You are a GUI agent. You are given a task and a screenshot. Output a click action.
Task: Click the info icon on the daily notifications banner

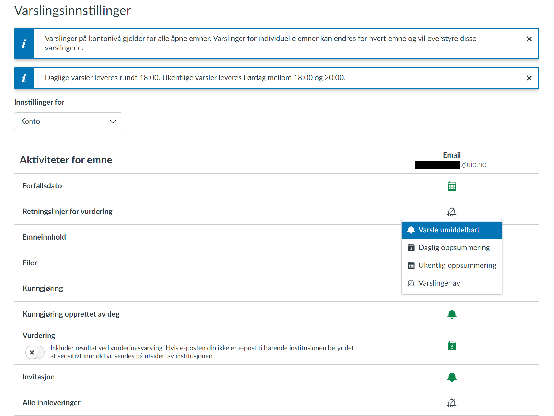pos(24,78)
